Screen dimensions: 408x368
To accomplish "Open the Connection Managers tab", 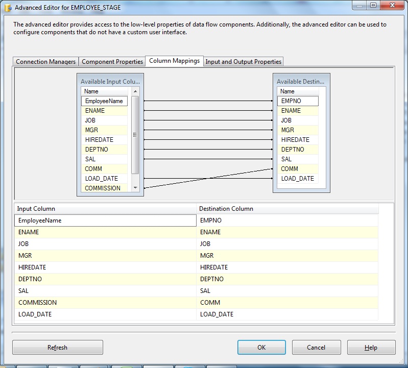I will (45, 62).
